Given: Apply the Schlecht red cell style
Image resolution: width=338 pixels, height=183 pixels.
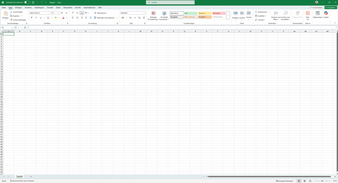Looking at the screenshot, I should tap(219, 13).
